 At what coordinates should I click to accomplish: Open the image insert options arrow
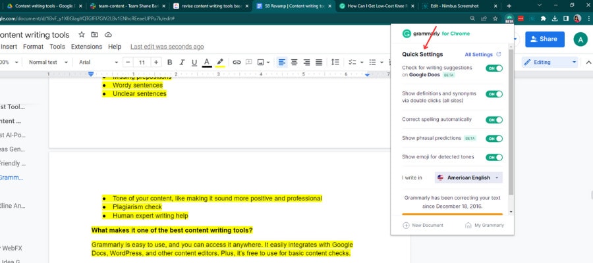click(x=268, y=62)
